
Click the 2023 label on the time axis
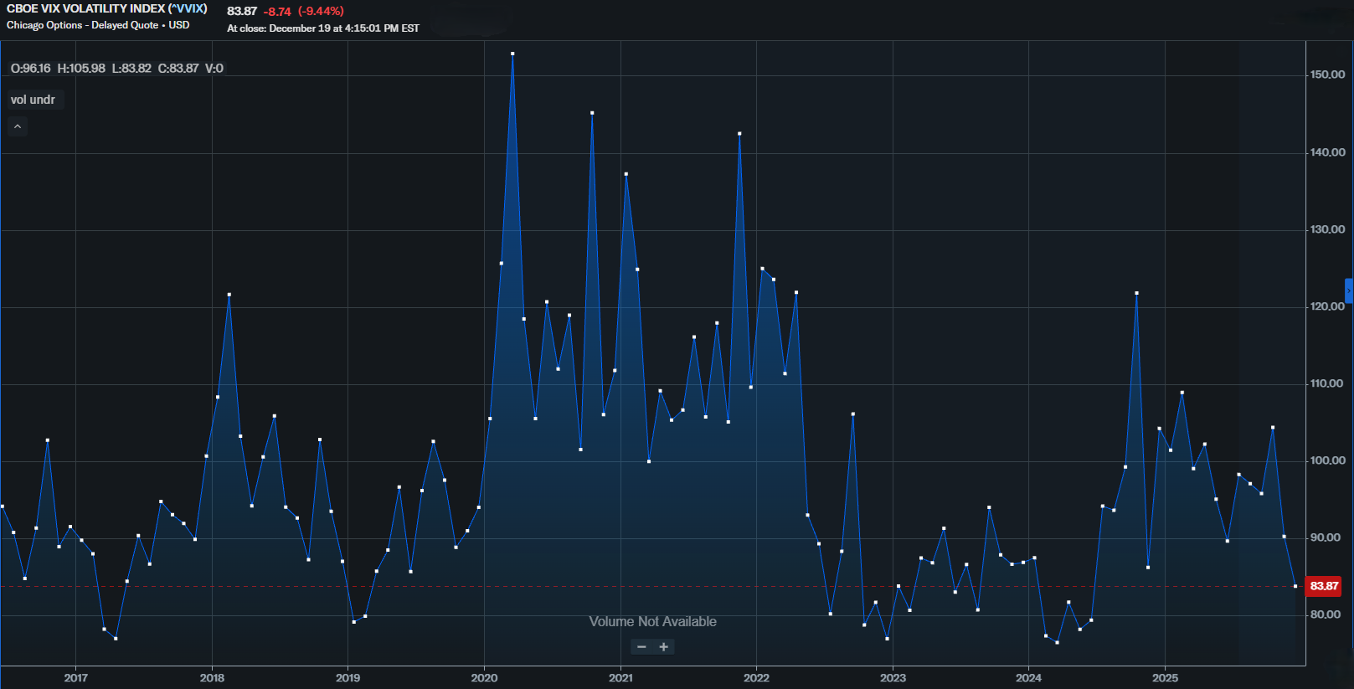point(893,678)
